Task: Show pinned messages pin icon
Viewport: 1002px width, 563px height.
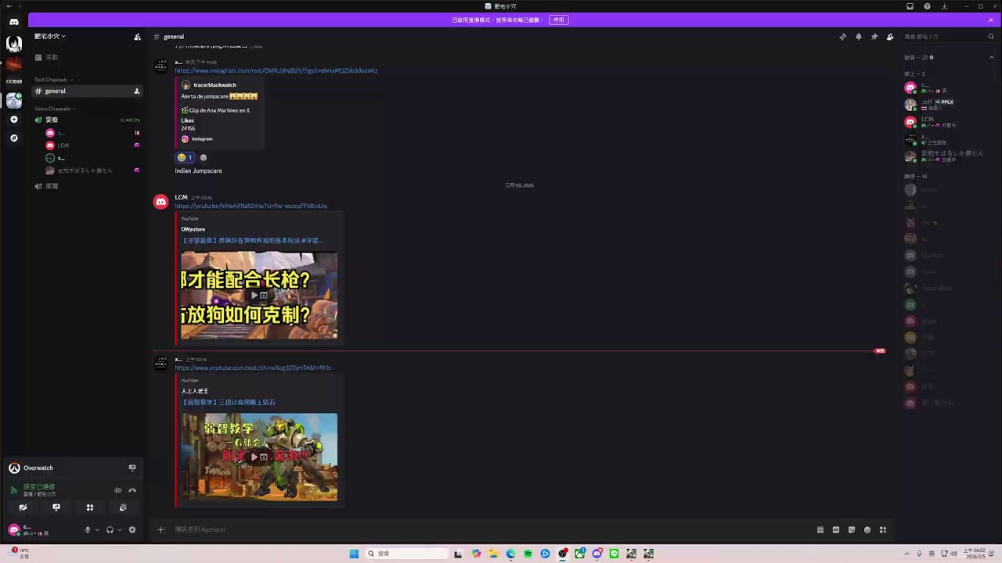Action: click(x=874, y=37)
